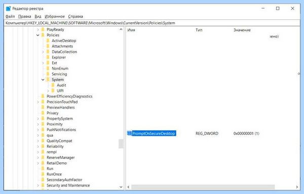Click the System folder icon
The width and height of the screenshot is (304, 194).
click(48, 80)
